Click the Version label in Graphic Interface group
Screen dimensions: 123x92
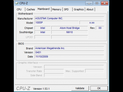point(38,67)
